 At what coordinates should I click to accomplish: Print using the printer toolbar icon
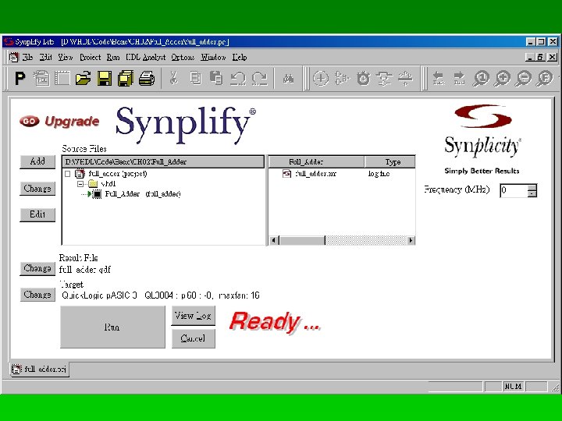(x=147, y=79)
